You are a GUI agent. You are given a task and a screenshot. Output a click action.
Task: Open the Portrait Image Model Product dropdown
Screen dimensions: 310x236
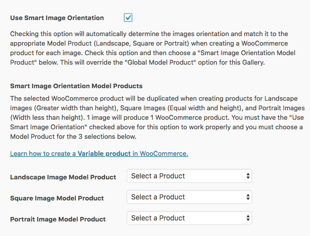click(189, 218)
